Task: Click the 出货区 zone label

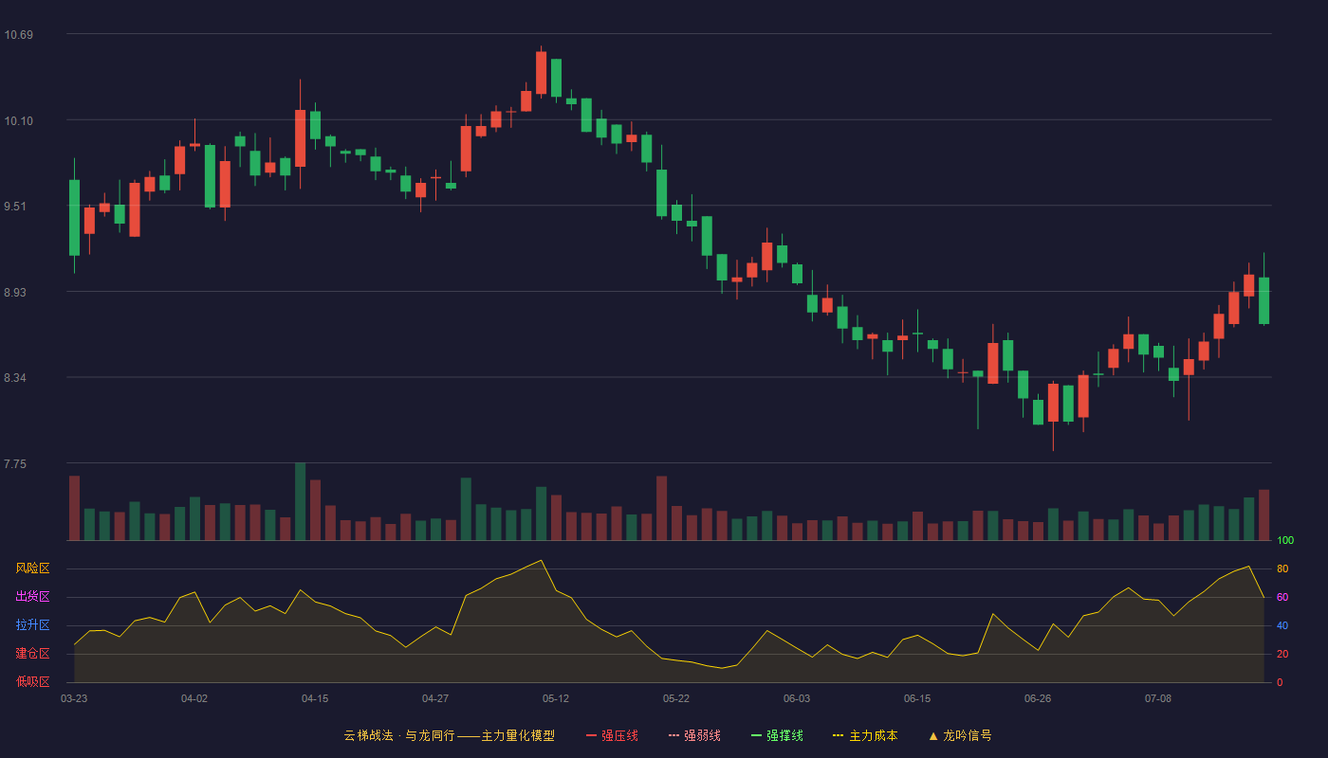Action: pos(32,597)
